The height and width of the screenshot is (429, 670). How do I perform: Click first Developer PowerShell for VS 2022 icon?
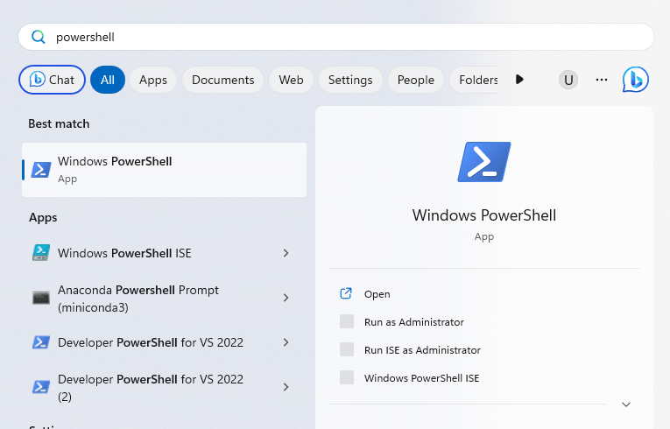point(41,342)
